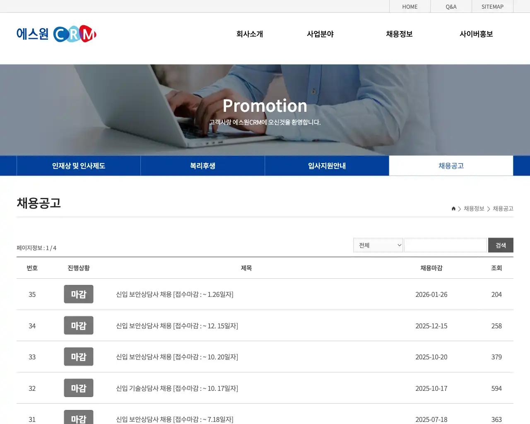This screenshot has width=530, height=424.
Task: Click the 검색 search button
Action: pos(501,245)
